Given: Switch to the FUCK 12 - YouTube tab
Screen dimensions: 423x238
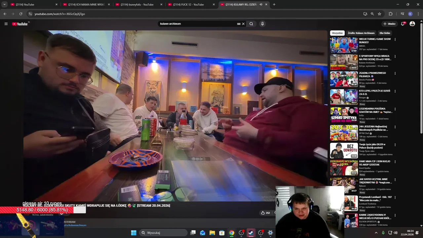Looking at the screenshot, I should click(x=191, y=5).
